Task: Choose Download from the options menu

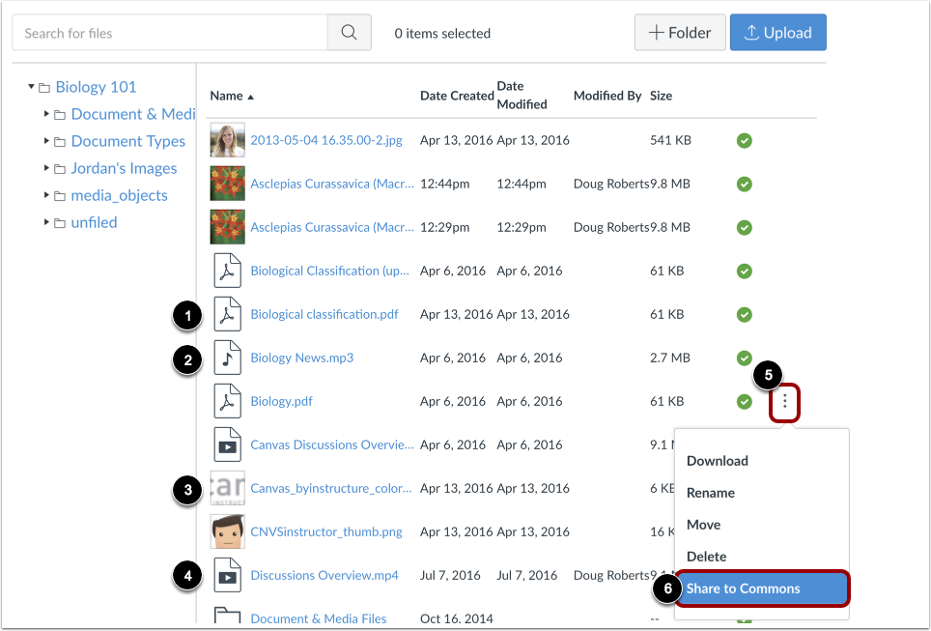Action: (718, 461)
